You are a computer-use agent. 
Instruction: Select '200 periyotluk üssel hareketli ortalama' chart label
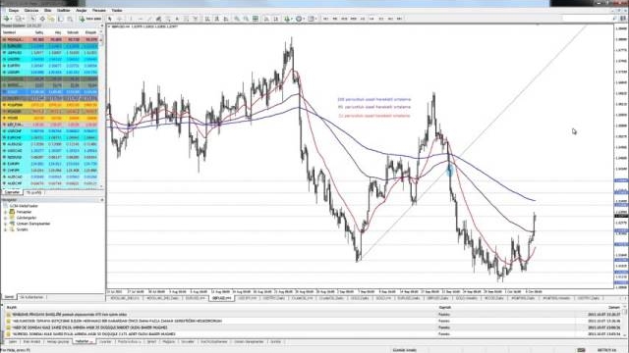click(x=374, y=100)
